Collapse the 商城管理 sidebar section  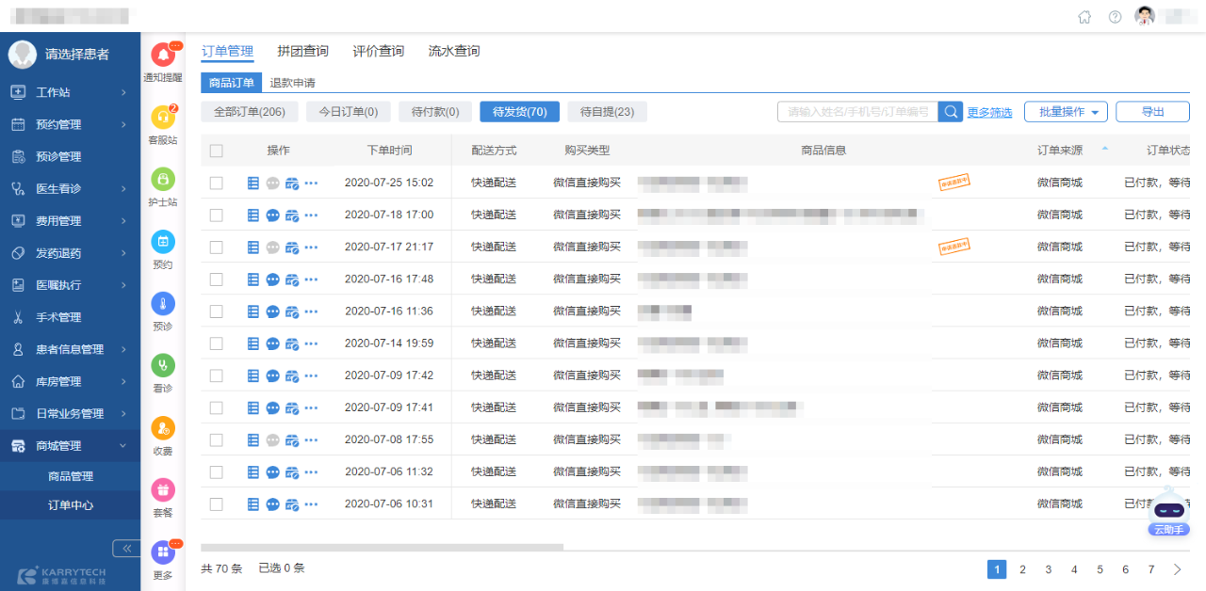[x=70, y=446]
